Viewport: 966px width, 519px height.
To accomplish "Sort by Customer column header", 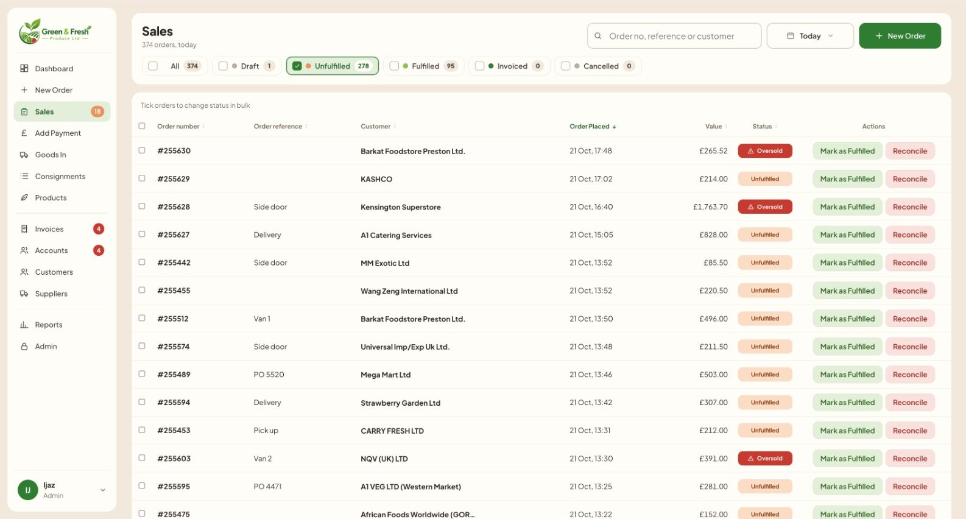I will 378,127.
